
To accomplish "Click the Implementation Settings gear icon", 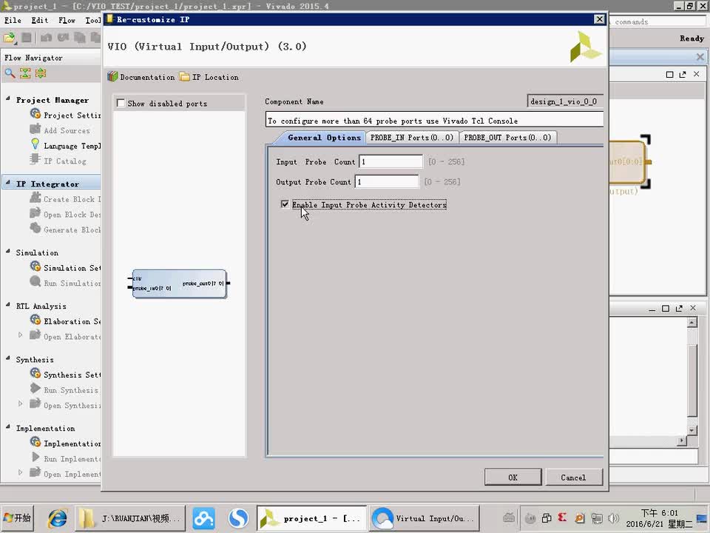I will (x=35, y=443).
